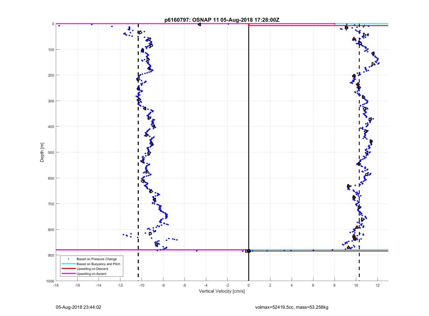Click legend entry 'Upwelling on Ascent'
429x316 pixels.
pyautogui.click(x=92, y=274)
